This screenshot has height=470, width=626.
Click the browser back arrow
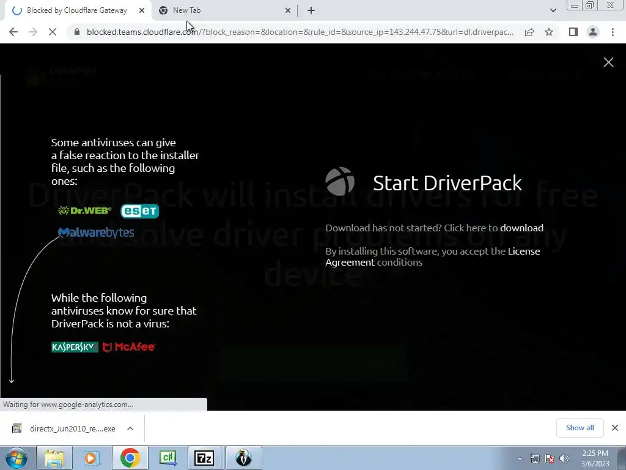(x=13, y=32)
